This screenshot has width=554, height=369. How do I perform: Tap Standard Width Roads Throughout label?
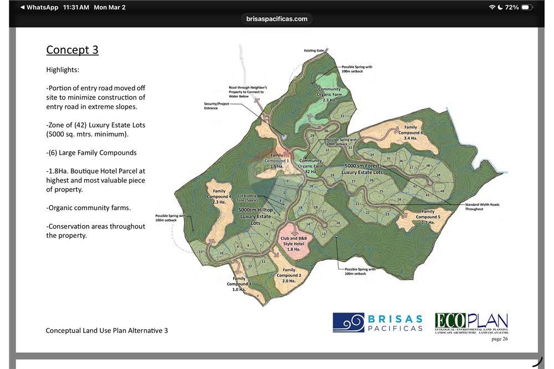click(x=482, y=207)
